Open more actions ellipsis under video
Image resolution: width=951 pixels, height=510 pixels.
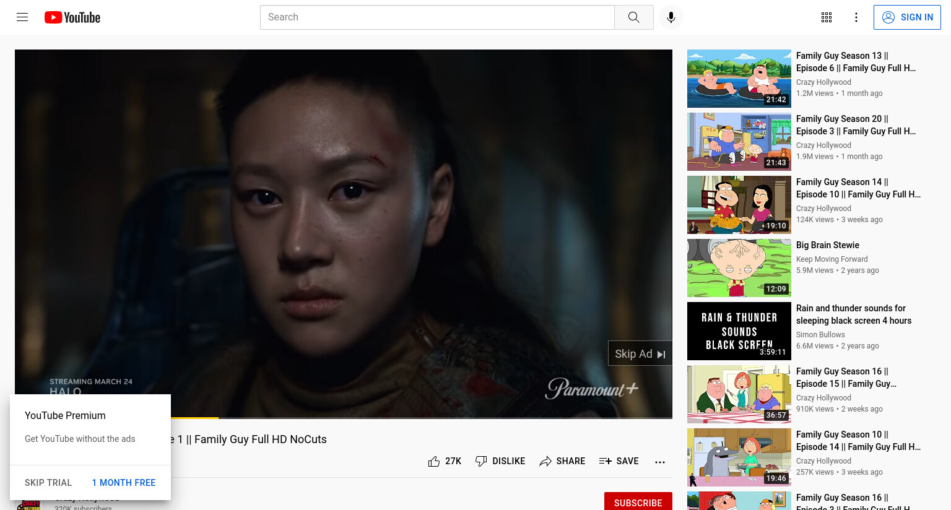coord(660,462)
